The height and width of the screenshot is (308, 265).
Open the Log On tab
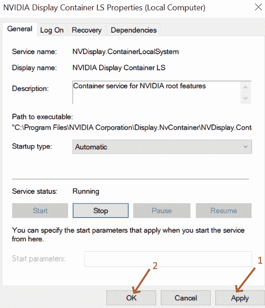pos(52,30)
